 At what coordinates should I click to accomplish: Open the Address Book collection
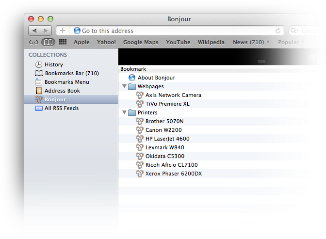[62, 91]
